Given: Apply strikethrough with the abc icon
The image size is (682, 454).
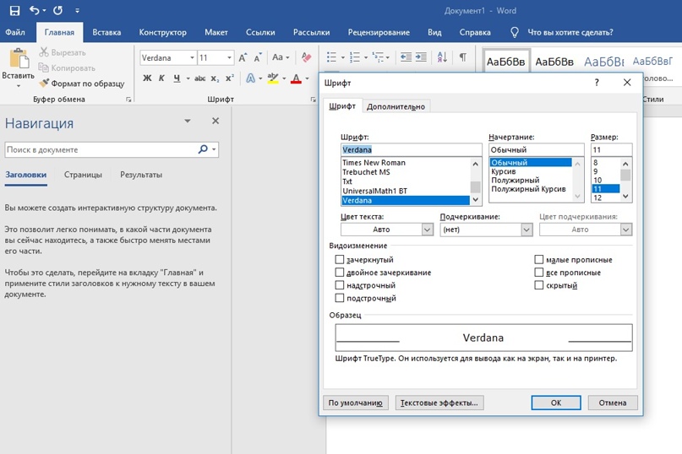Looking at the screenshot, I should pos(199,78).
